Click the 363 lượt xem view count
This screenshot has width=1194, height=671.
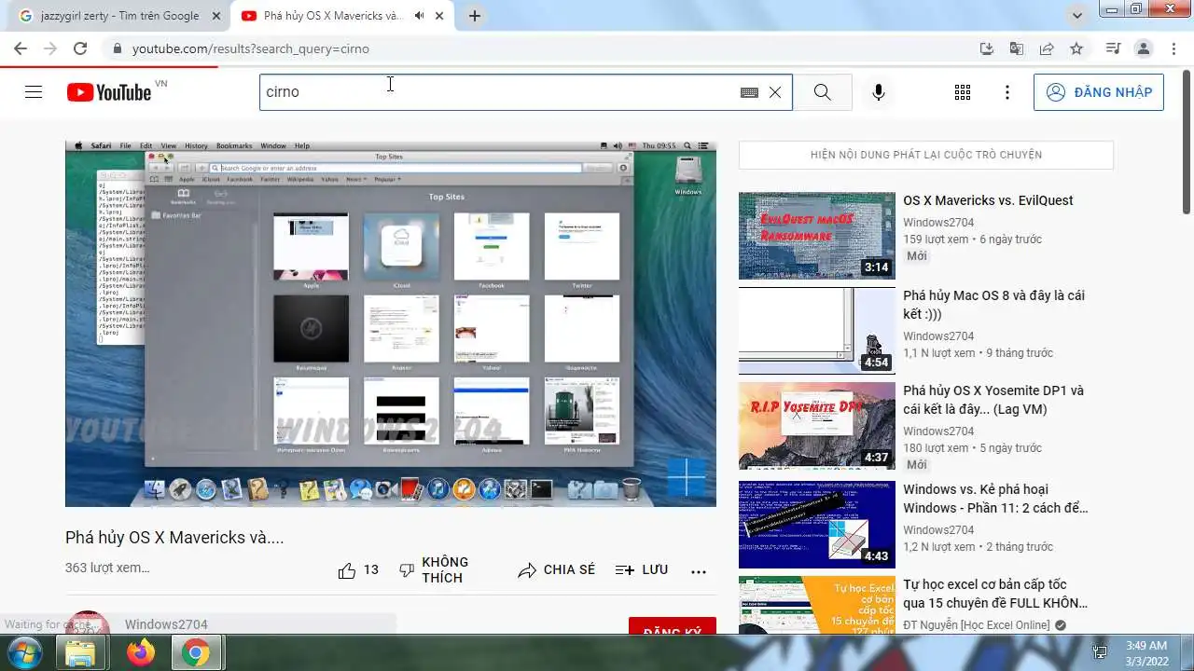click(x=107, y=568)
